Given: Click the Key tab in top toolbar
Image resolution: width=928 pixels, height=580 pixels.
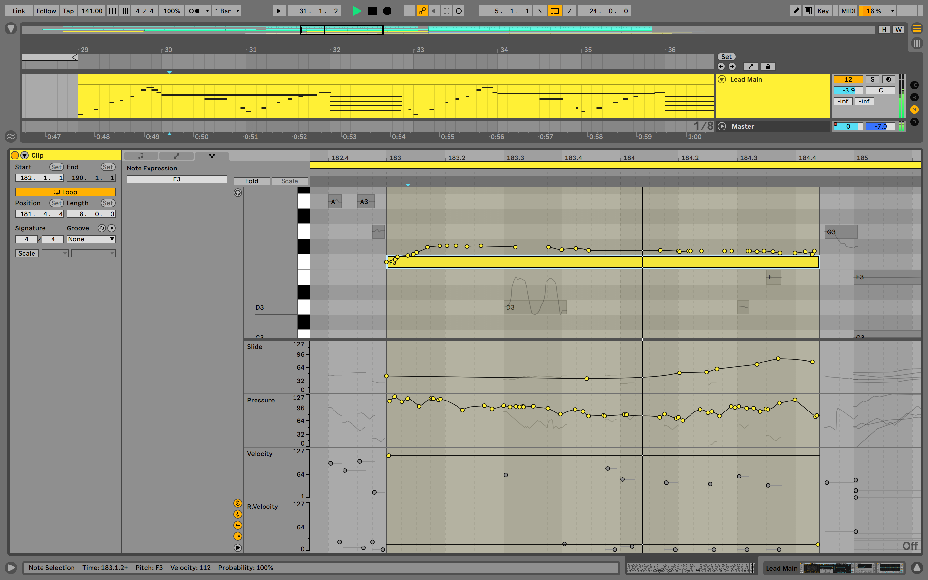Looking at the screenshot, I should [x=825, y=10].
